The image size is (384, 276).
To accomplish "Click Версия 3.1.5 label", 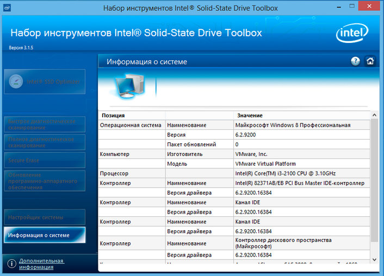I will tap(21, 48).
